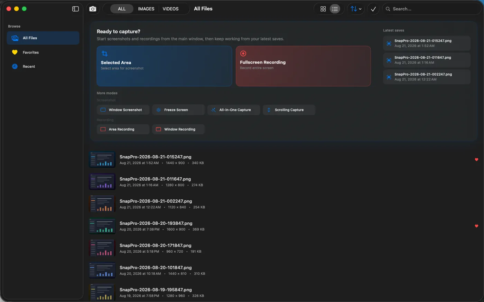
Task: Show the ALL filter tab
Action: click(122, 9)
